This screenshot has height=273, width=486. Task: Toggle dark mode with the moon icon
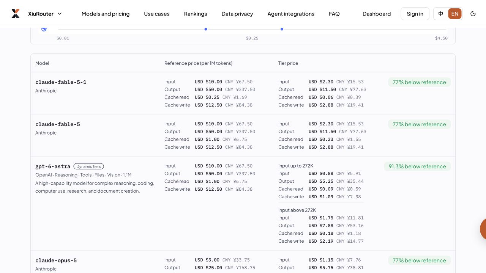click(473, 14)
